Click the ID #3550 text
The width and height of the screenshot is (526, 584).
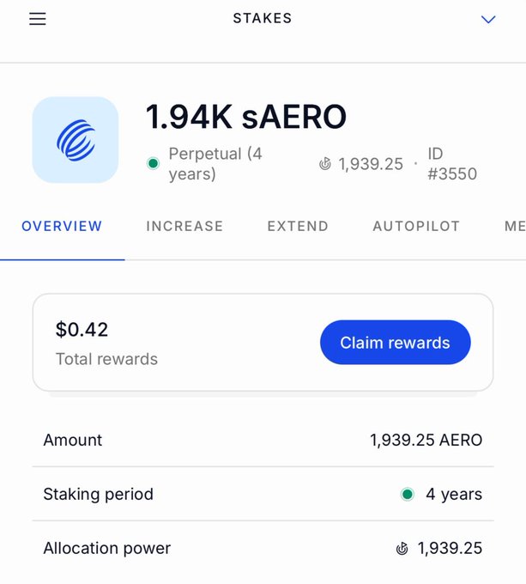[x=452, y=163]
